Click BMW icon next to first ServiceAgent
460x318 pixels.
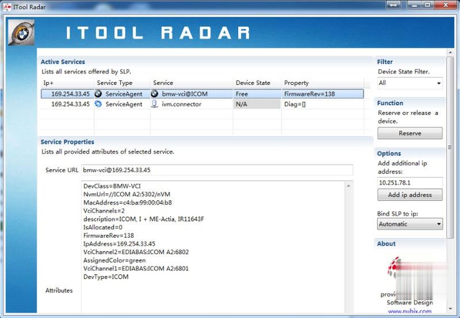[x=98, y=94]
